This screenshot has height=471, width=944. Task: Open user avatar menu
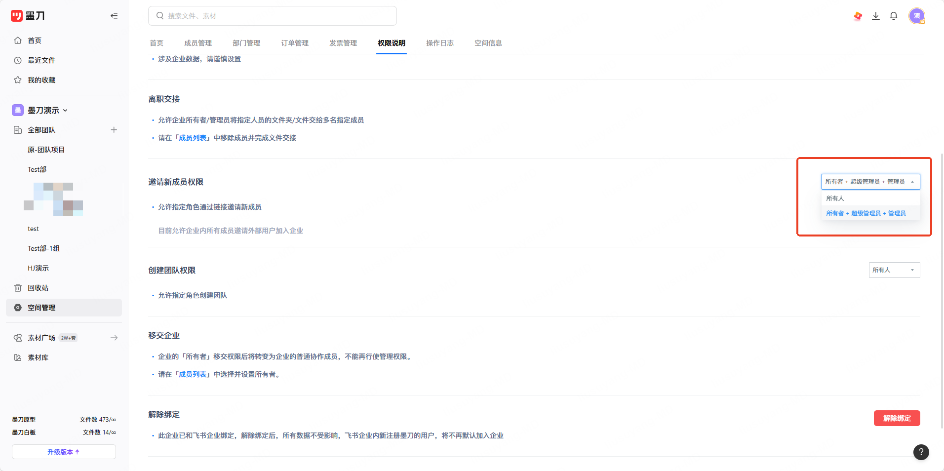tap(917, 16)
